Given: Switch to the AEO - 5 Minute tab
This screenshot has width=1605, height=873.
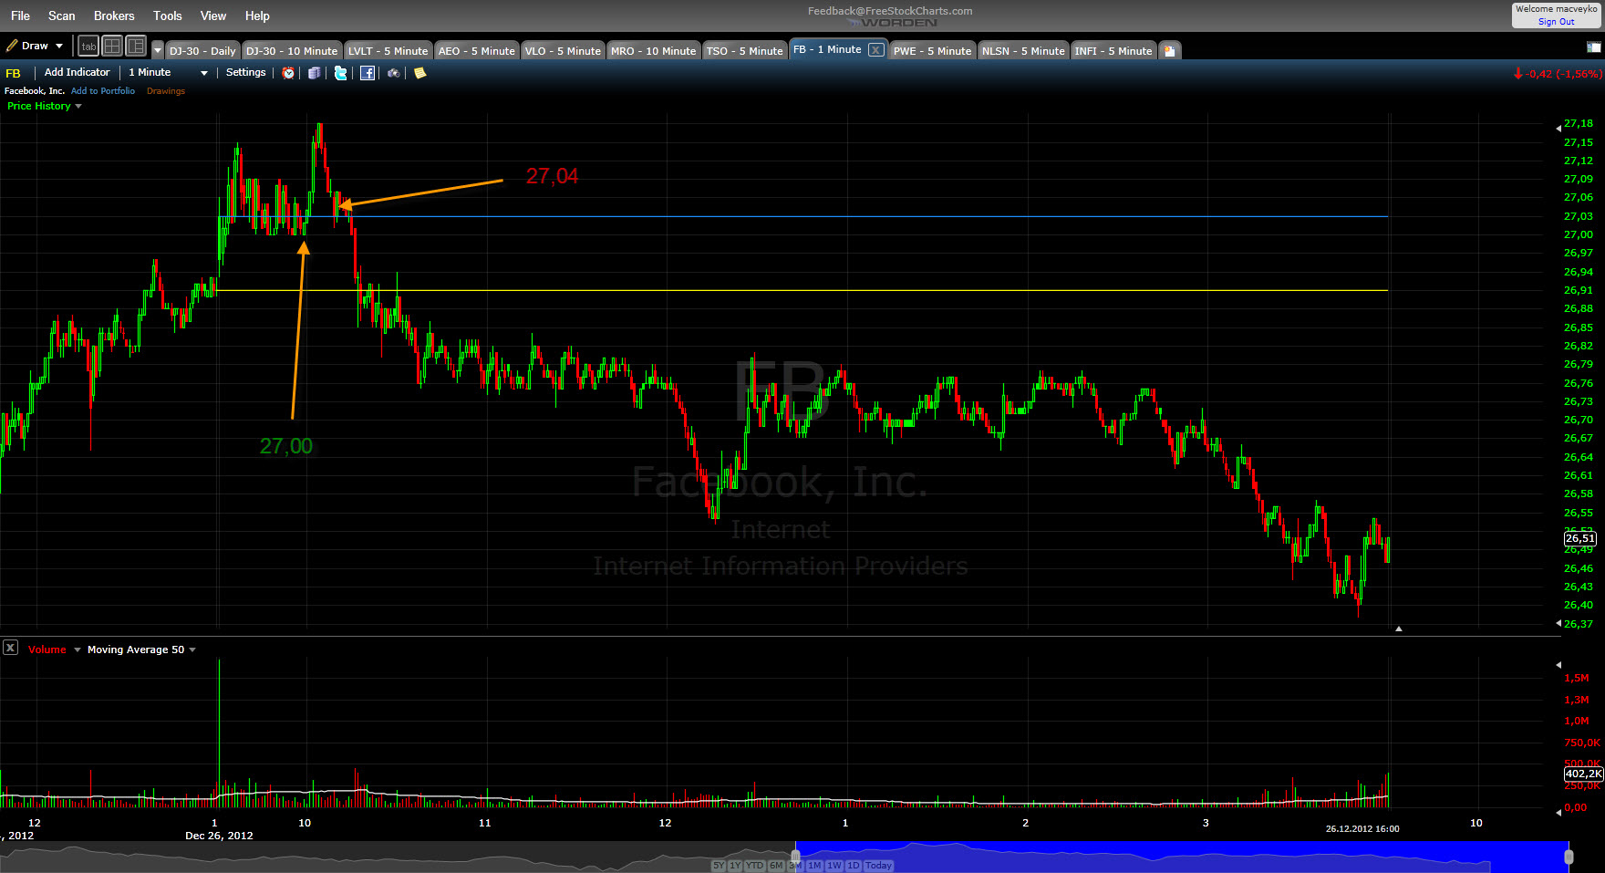Looking at the screenshot, I should point(476,50).
